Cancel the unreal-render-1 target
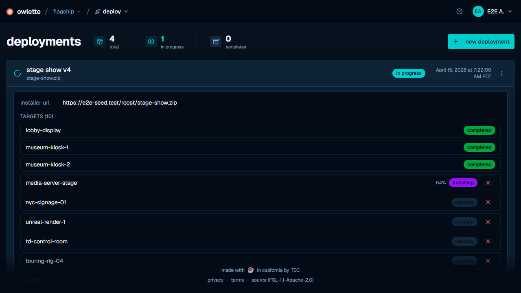This screenshot has width=521, height=293. 488,222
